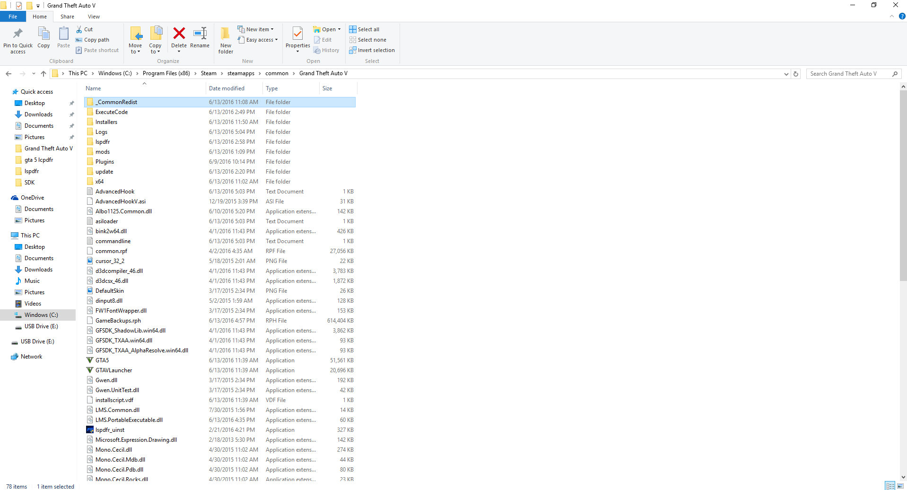Click Invert selection in ribbon
907x490 pixels.
[372, 50]
